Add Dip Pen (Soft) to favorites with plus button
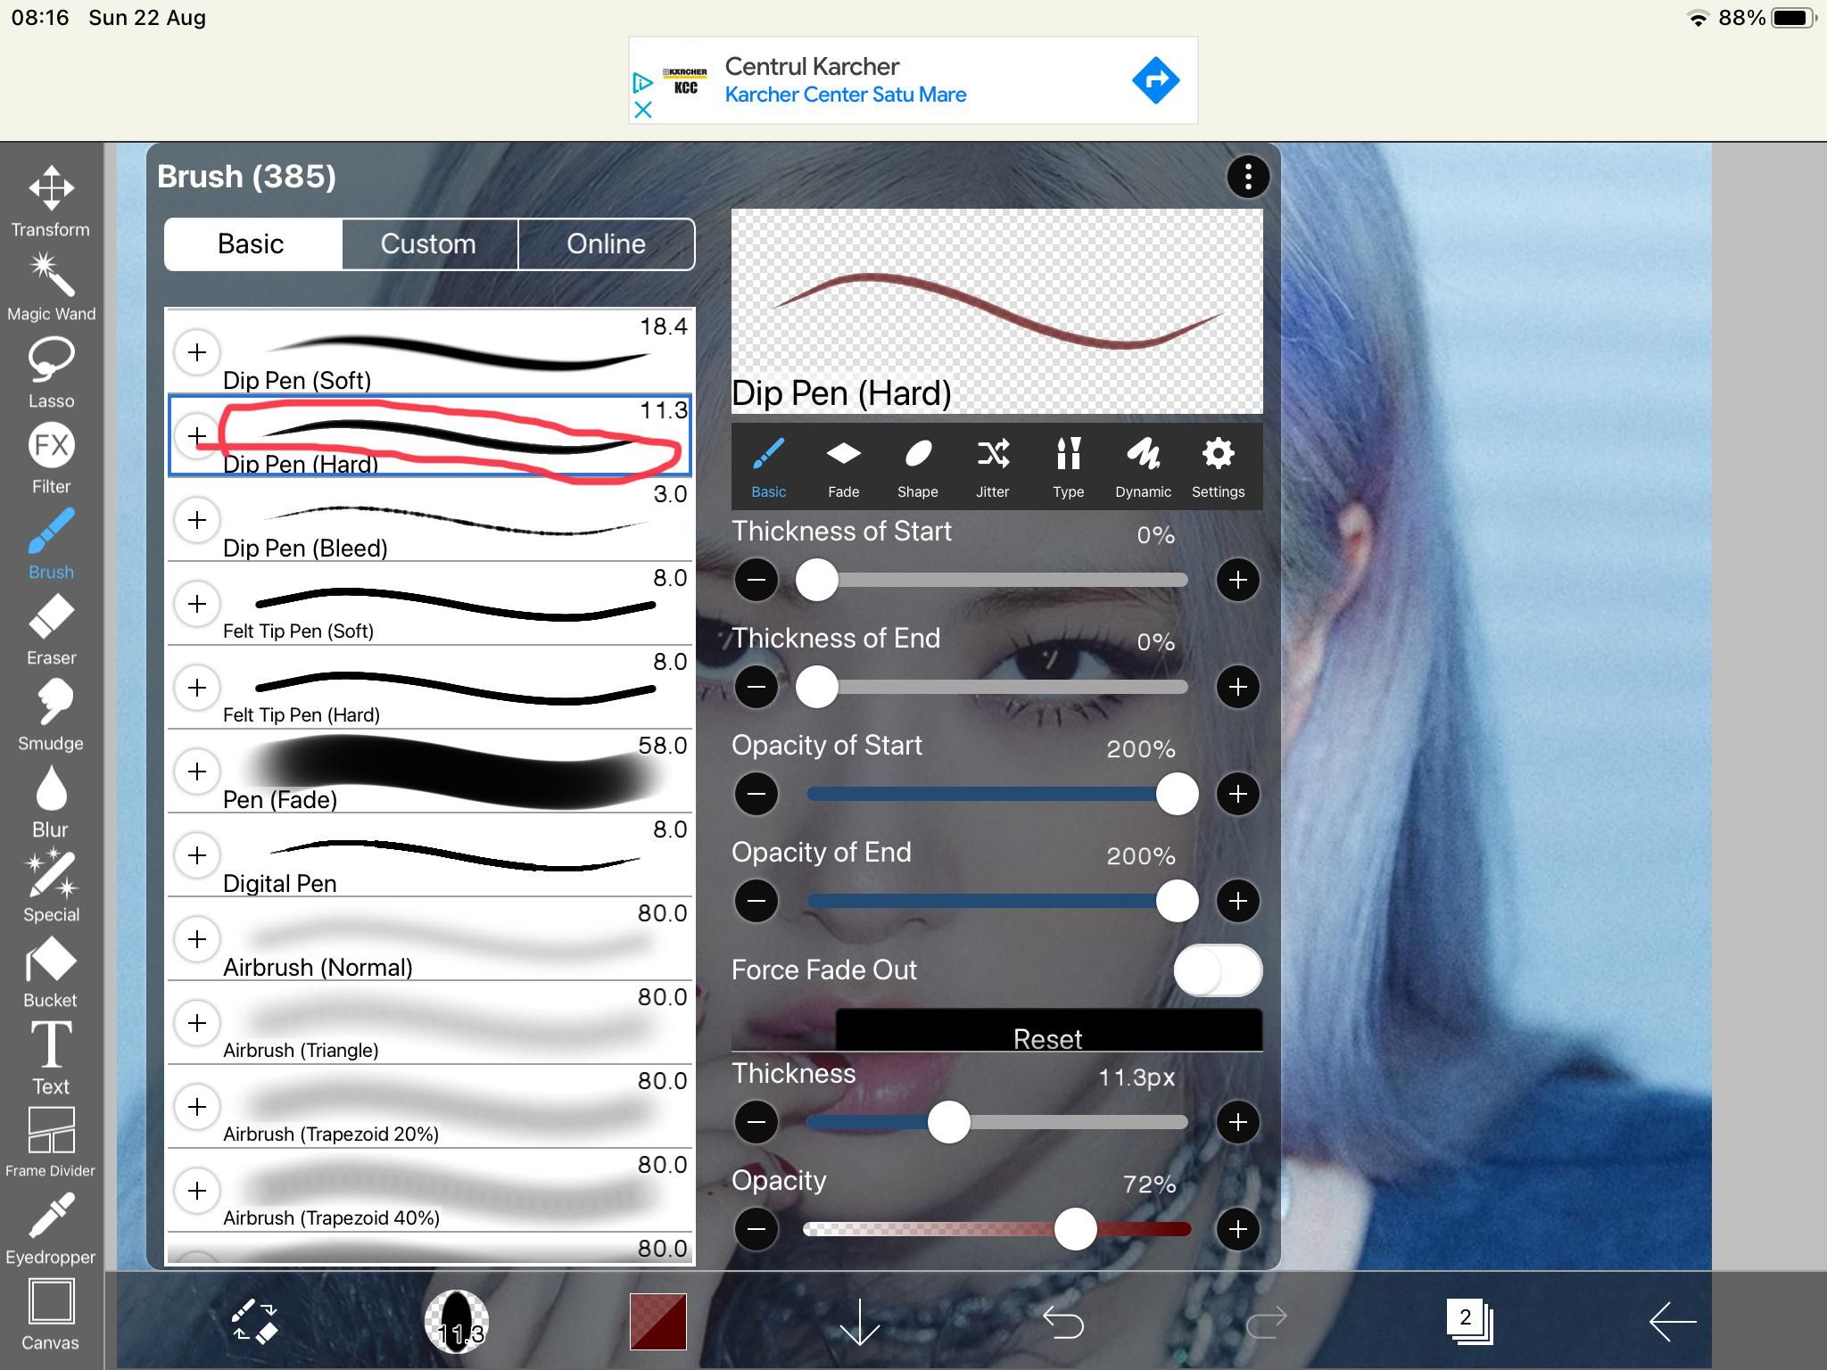The width and height of the screenshot is (1827, 1370). click(196, 352)
